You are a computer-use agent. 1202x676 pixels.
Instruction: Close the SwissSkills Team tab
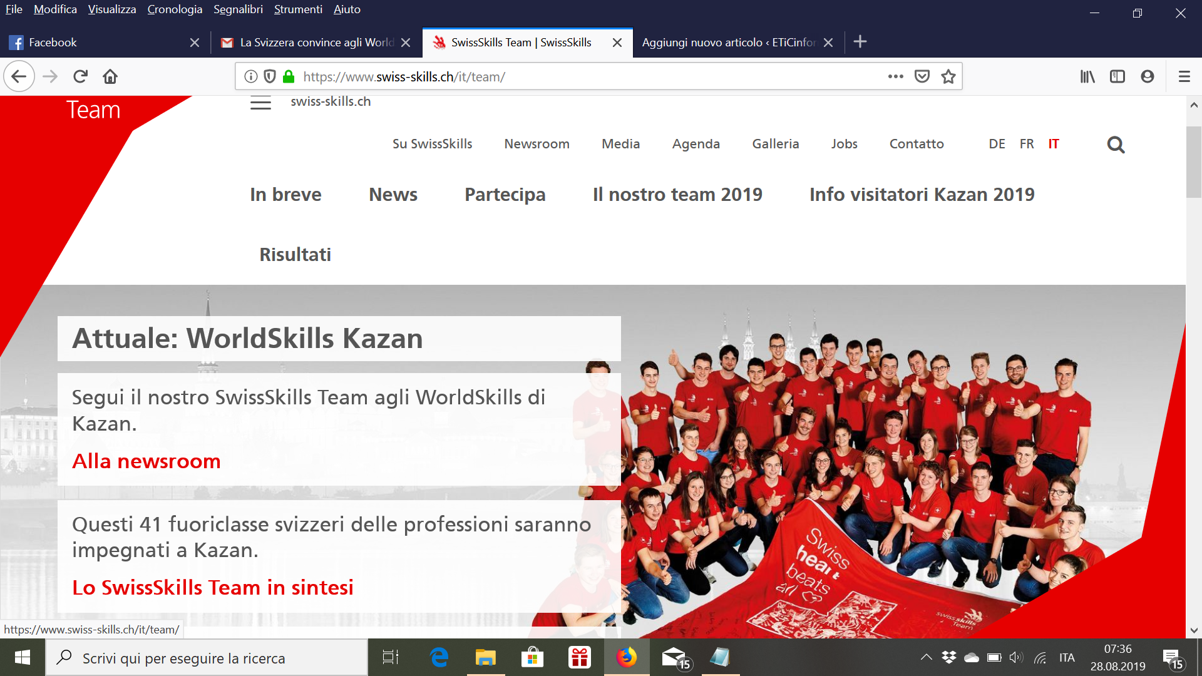point(617,43)
